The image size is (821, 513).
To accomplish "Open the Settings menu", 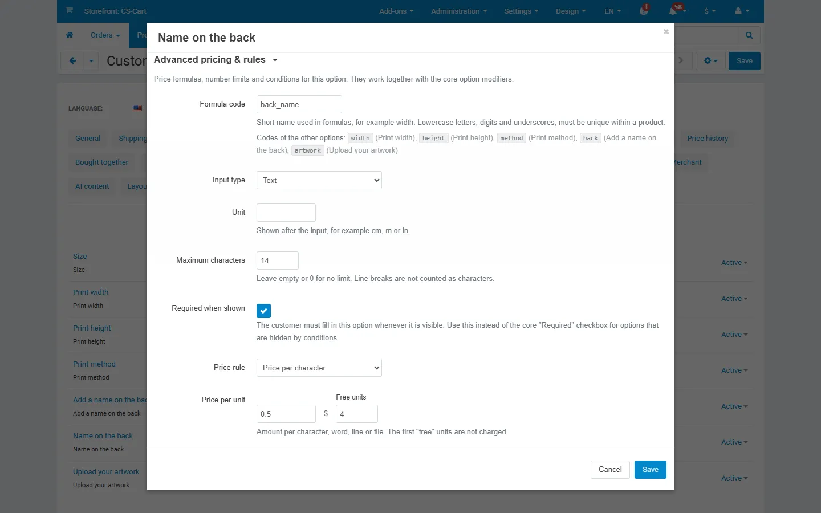I will [521, 11].
